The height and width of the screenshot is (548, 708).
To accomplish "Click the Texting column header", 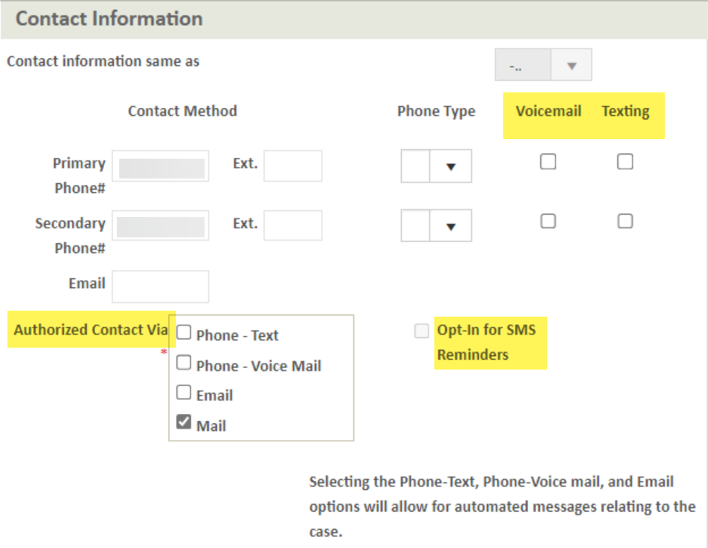I will tap(625, 111).
